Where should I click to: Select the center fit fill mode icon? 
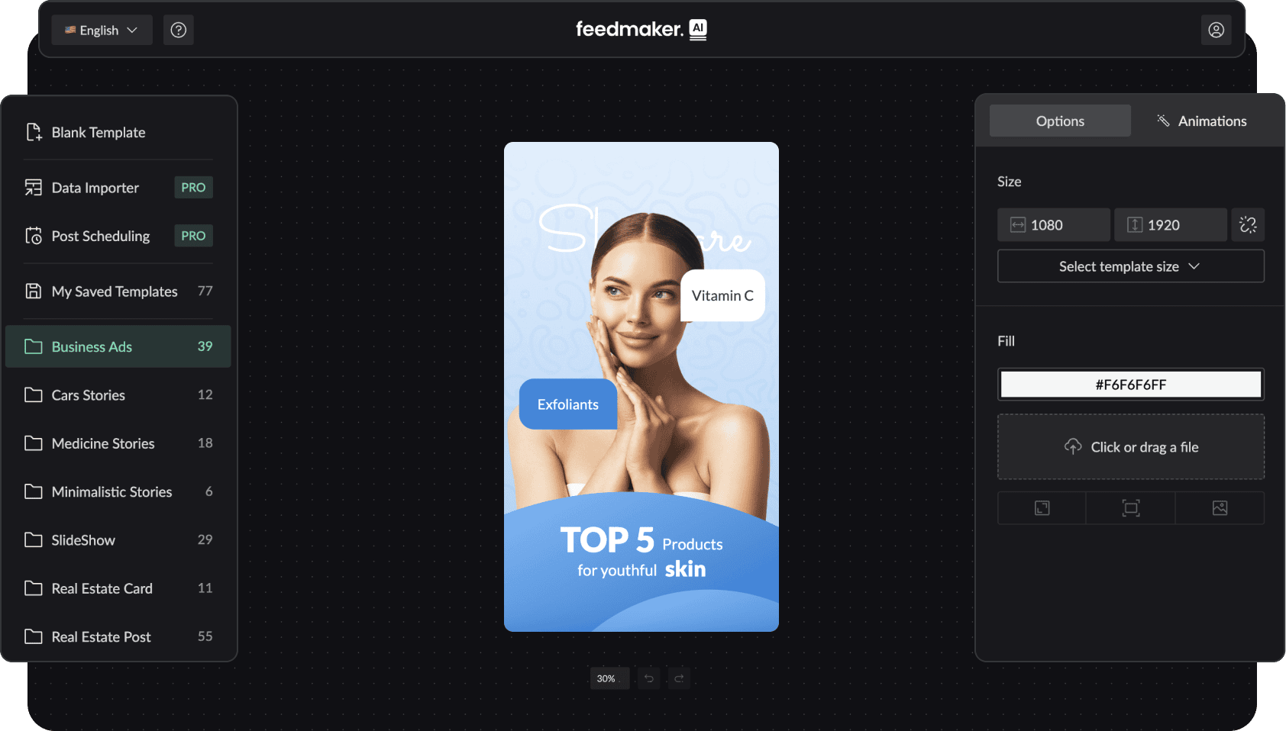1130,508
